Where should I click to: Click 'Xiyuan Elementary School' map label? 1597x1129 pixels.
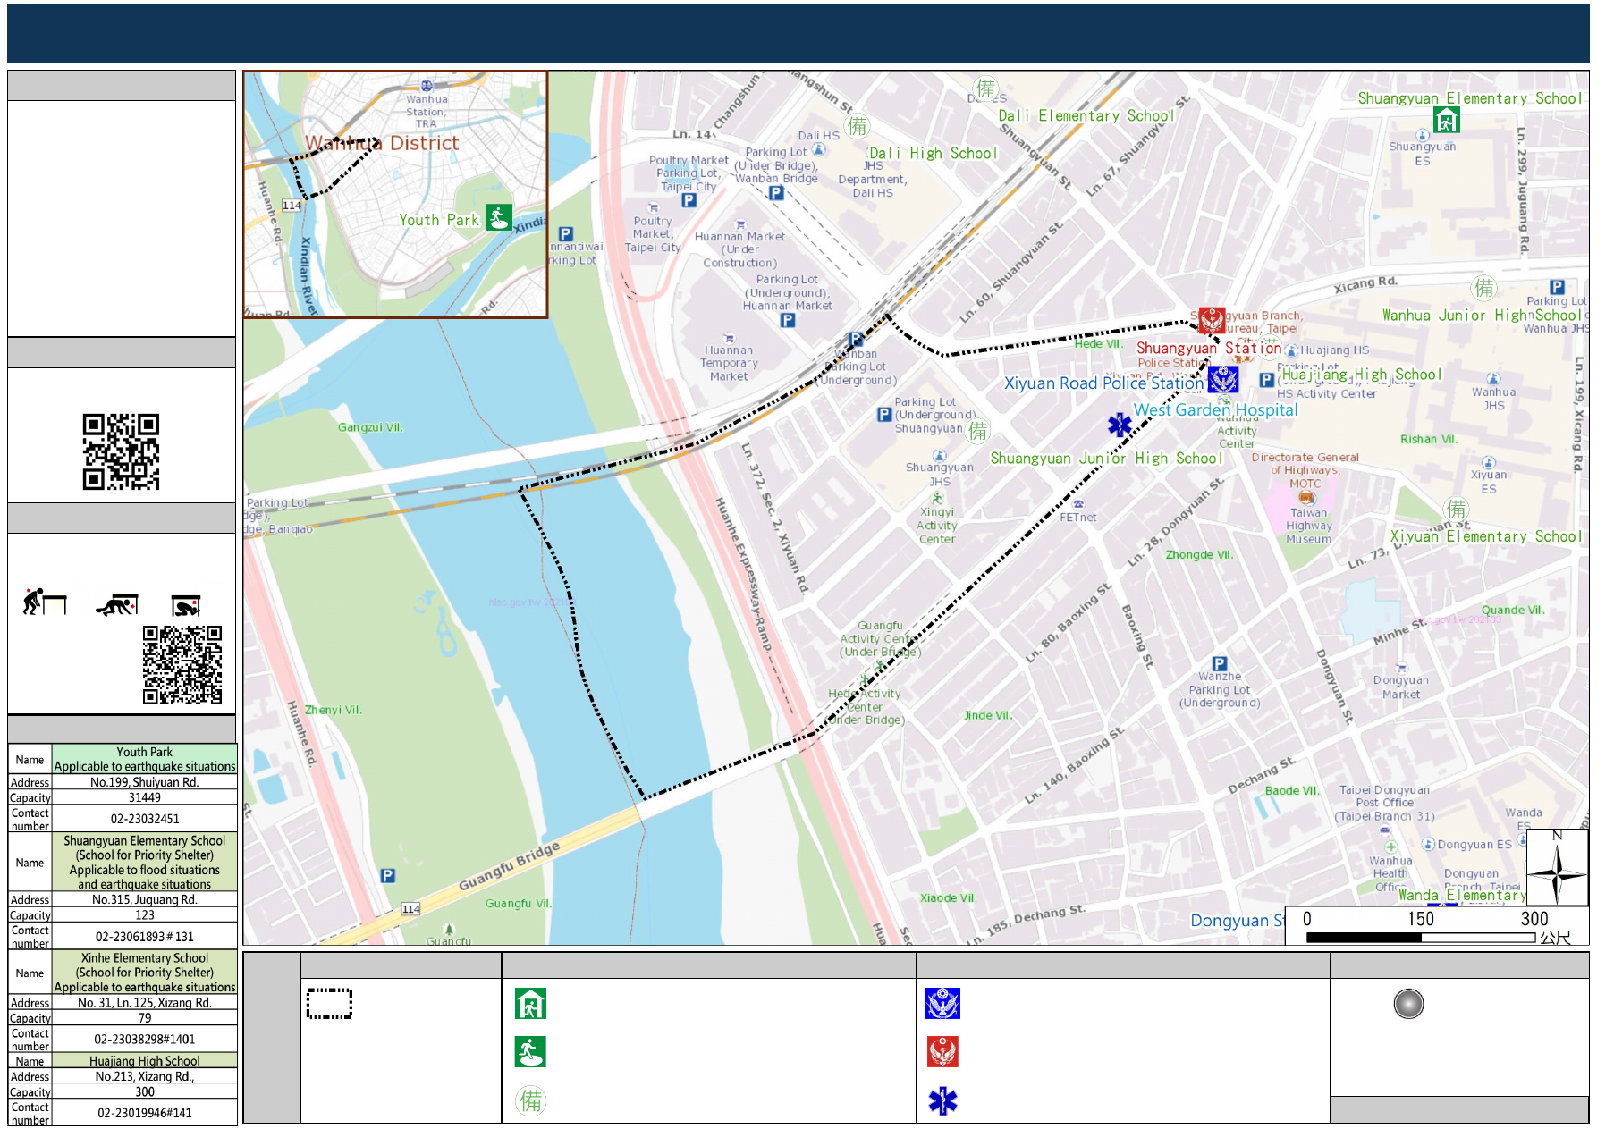pyautogui.click(x=1485, y=536)
